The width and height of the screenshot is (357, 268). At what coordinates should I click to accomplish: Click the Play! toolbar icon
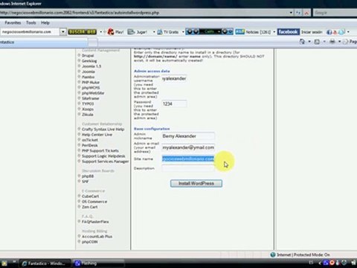(111, 32)
